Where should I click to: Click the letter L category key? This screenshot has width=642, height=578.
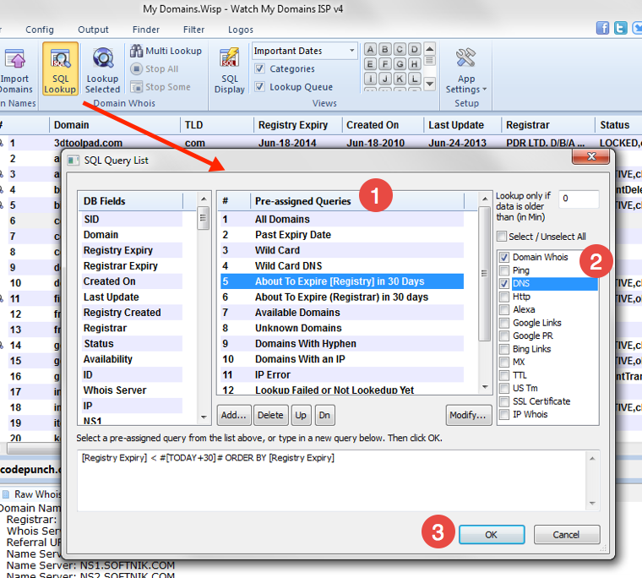[x=415, y=79]
